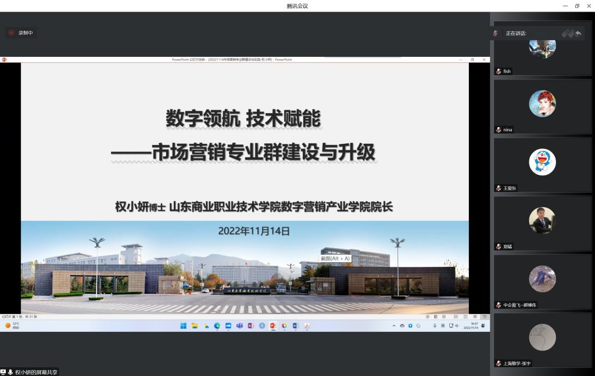The width and height of the screenshot is (595, 376).
Task: Click the Microsoft Edge taskbar icon
Action: [217, 326]
